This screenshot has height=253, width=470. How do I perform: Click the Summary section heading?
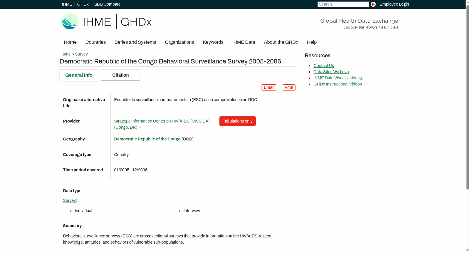point(72,226)
